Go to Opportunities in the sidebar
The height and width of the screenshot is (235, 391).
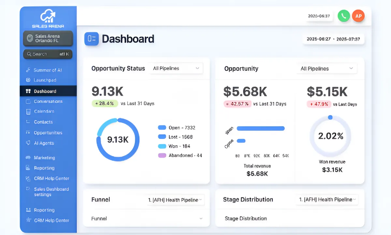coord(48,133)
